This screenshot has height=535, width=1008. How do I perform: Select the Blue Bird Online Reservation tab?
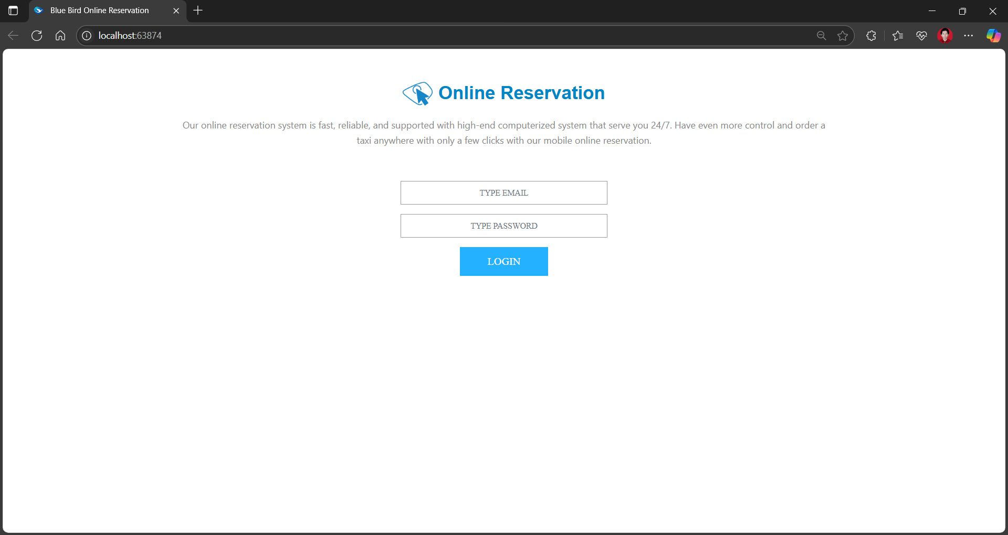(100, 10)
